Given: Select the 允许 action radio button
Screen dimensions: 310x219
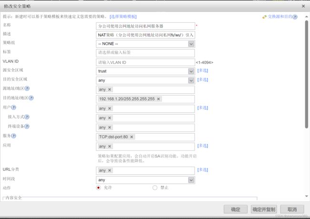Looking at the screenshot, I should point(98,188).
